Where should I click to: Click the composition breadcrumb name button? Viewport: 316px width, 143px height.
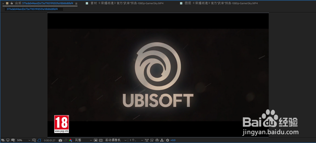pyautogui.click(x=34, y=9)
